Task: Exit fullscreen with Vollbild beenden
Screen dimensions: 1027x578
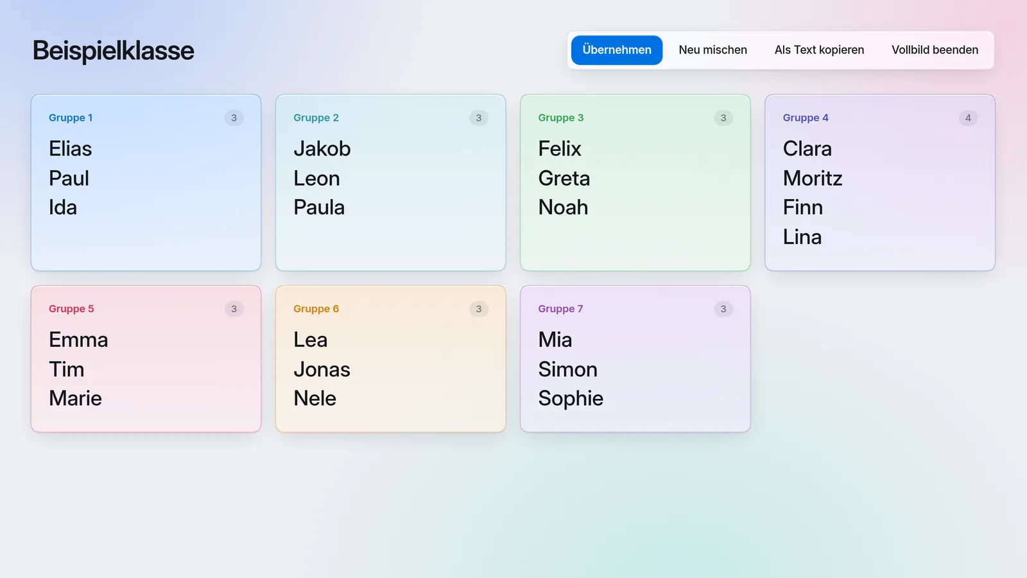Action: (935, 50)
